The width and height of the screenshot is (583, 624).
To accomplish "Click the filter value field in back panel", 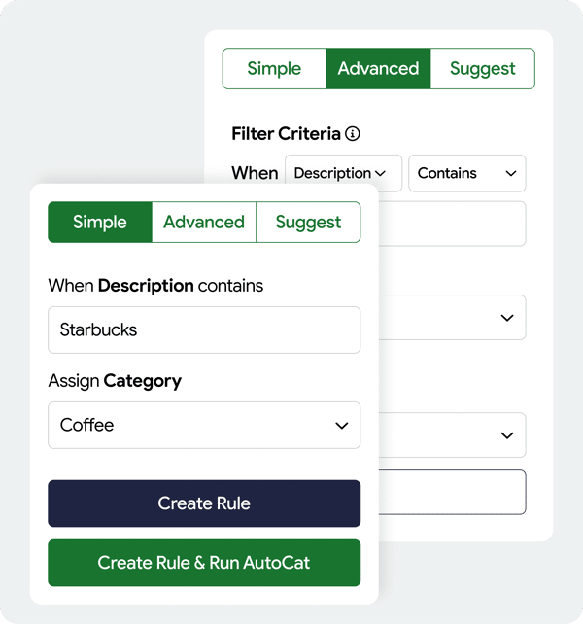I will (452, 224).
